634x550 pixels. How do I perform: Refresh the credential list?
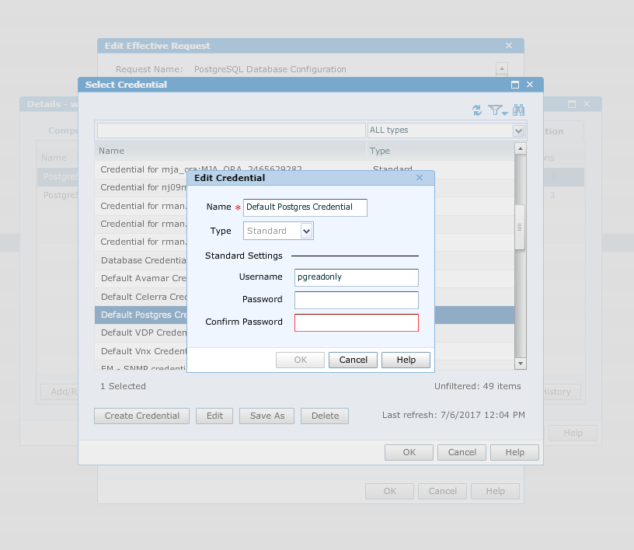(477, 110)
